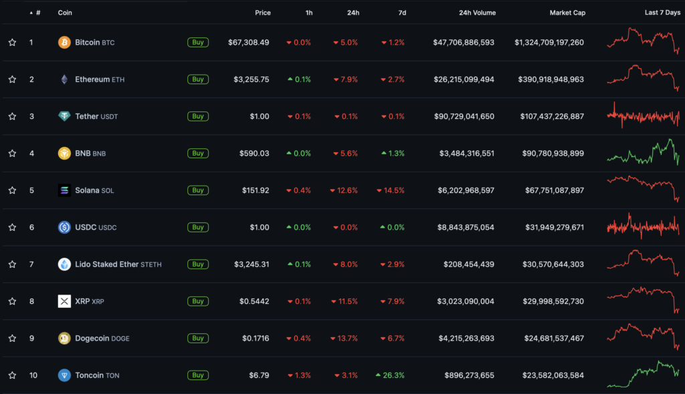Click the XRP logo icon
This screenshot has height=394, width=685.
[64, 301]
